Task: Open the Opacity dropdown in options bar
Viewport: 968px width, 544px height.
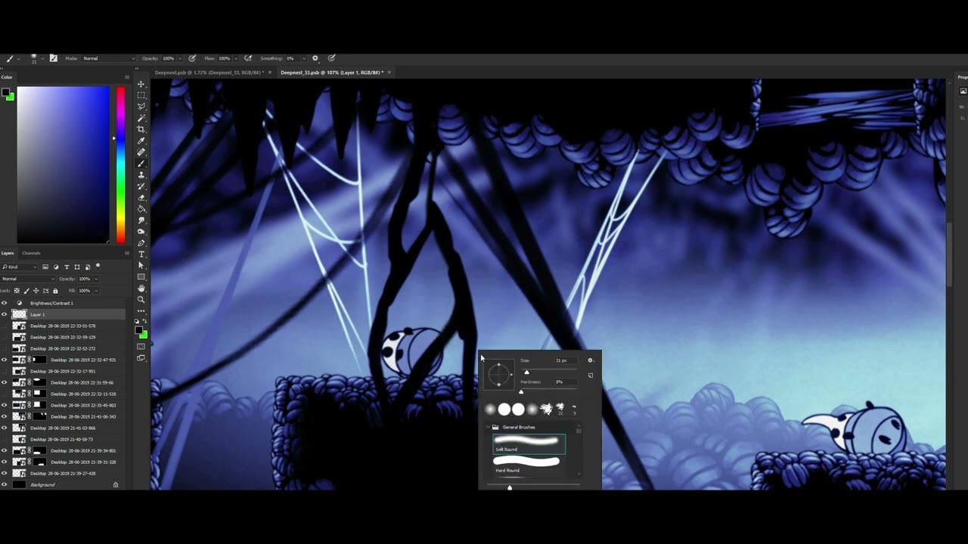Action: 180,58
